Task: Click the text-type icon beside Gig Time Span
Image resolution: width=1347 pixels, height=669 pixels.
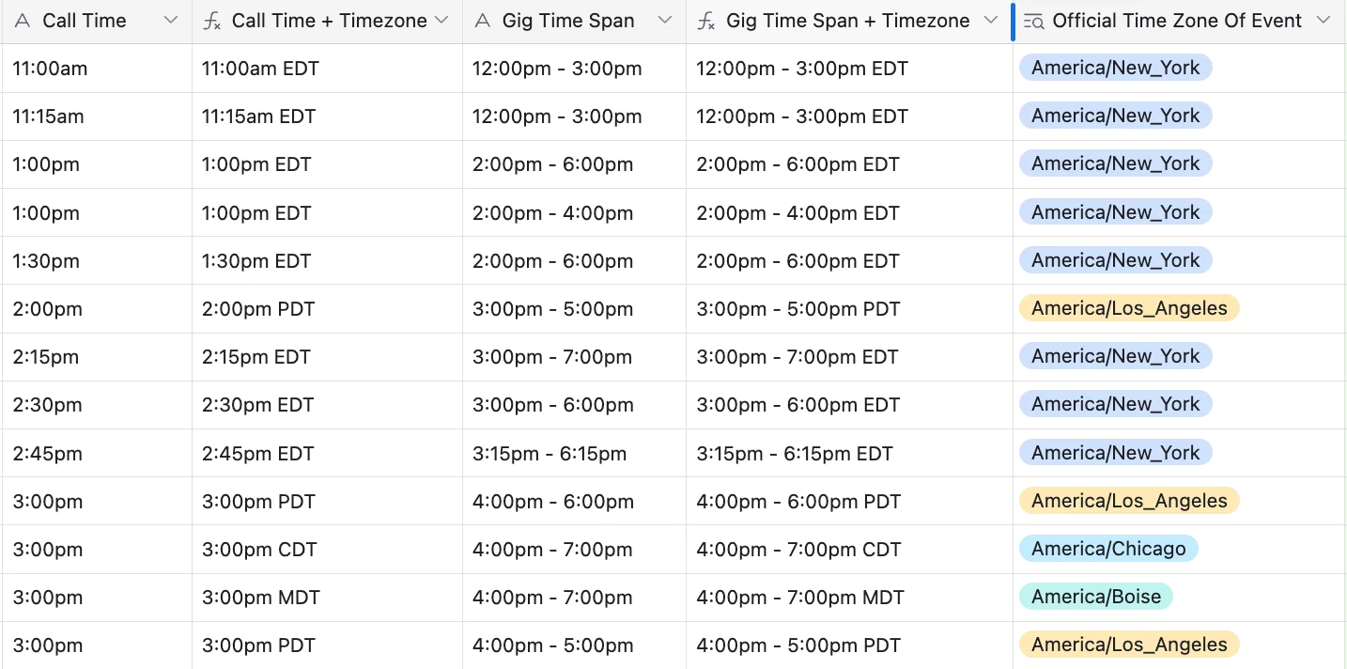Action: coord(483,21)
